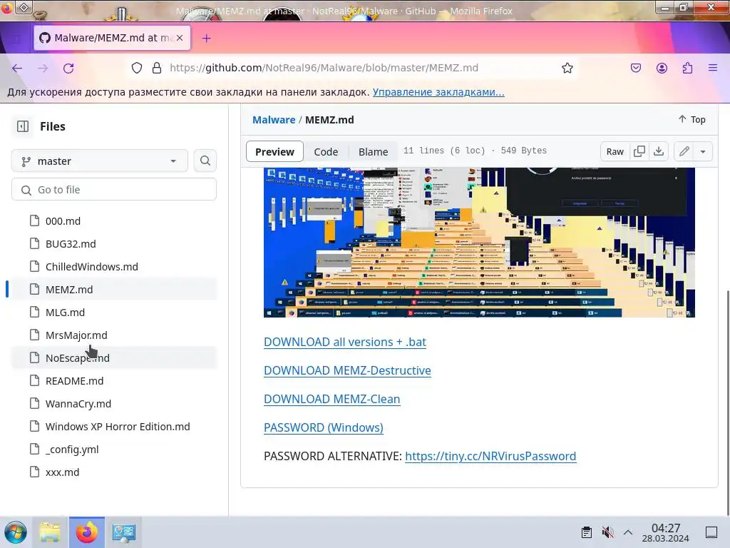Click DOWNLOAD MEMZ-Clean link
The width and height of the screenshot is (730, 548).
[332, 400]
